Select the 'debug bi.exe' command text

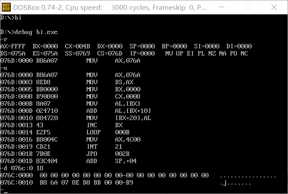[36, 32]
